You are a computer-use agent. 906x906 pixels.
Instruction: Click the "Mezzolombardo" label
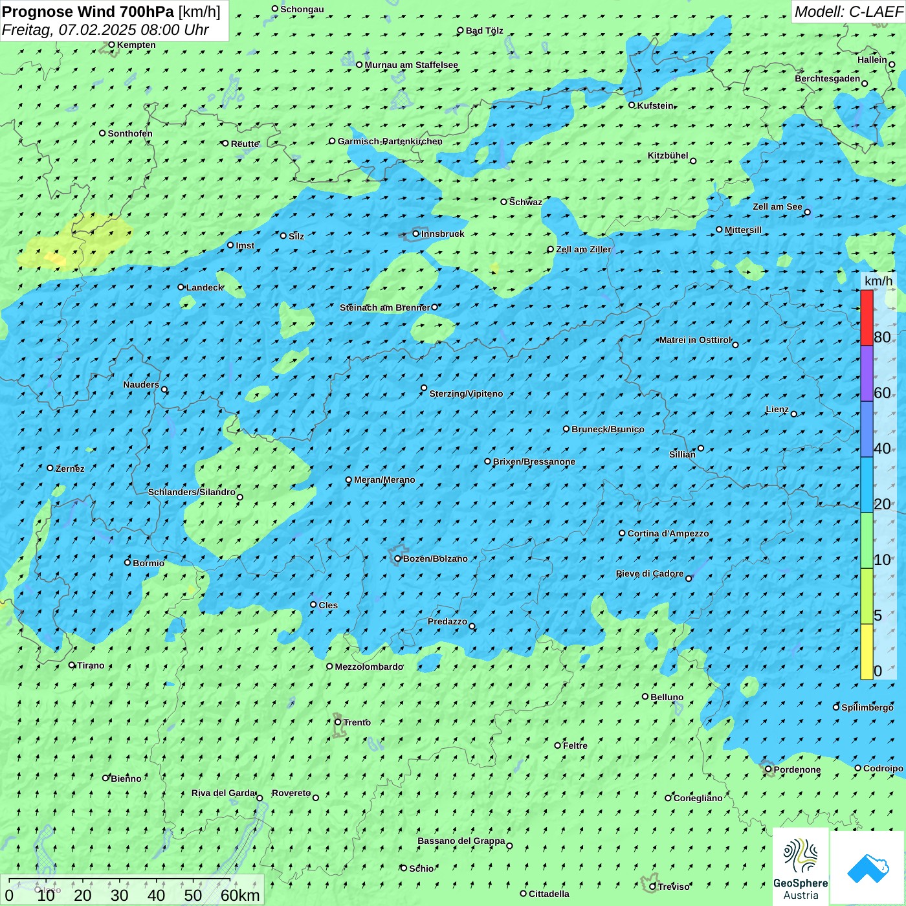pyautogui.click(x=369, y=667)
